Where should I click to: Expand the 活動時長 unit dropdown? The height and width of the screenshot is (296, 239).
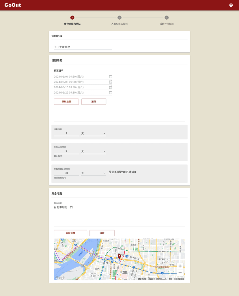pos(94,133)
